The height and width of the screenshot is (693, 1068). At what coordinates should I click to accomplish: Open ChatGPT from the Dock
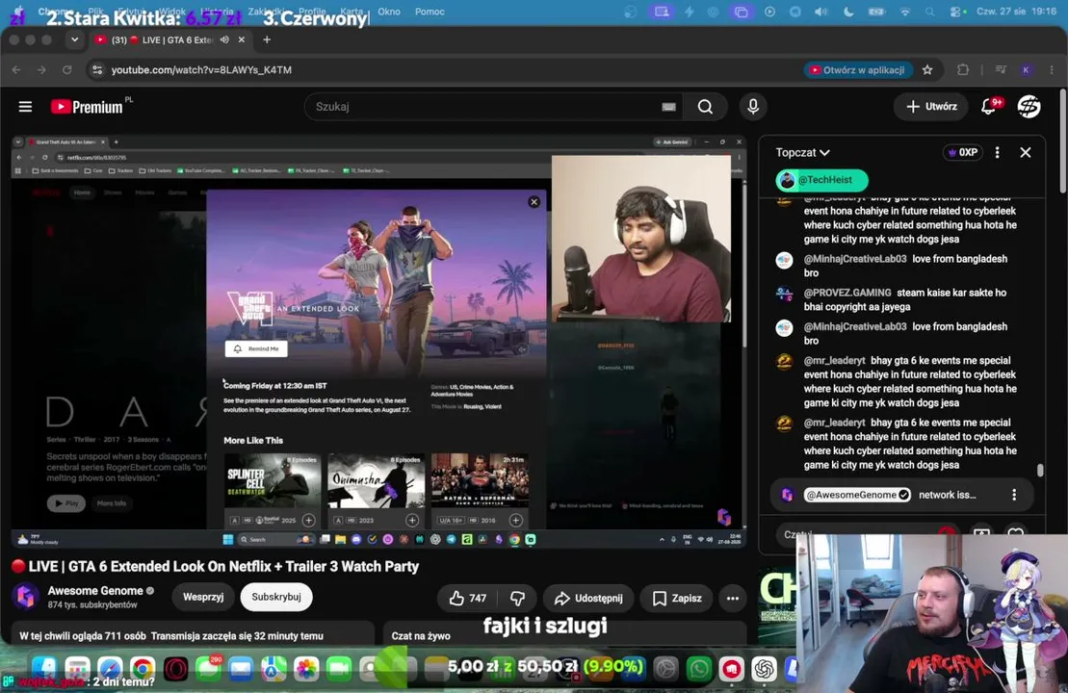coord(764,669)
